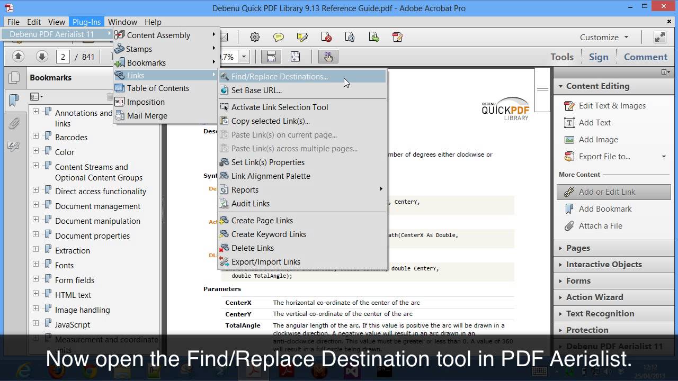Click the fit width scrolling icon

[271, 57]
